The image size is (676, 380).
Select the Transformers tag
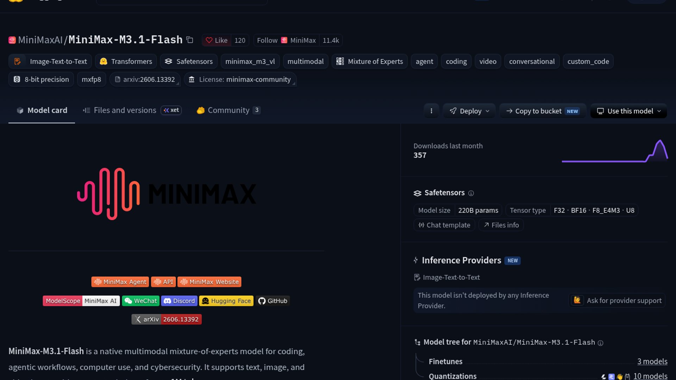pyautogui.click(x=126, y=61)
